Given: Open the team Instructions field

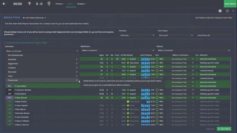Looking at the screenshot, I should click(214, 35).
